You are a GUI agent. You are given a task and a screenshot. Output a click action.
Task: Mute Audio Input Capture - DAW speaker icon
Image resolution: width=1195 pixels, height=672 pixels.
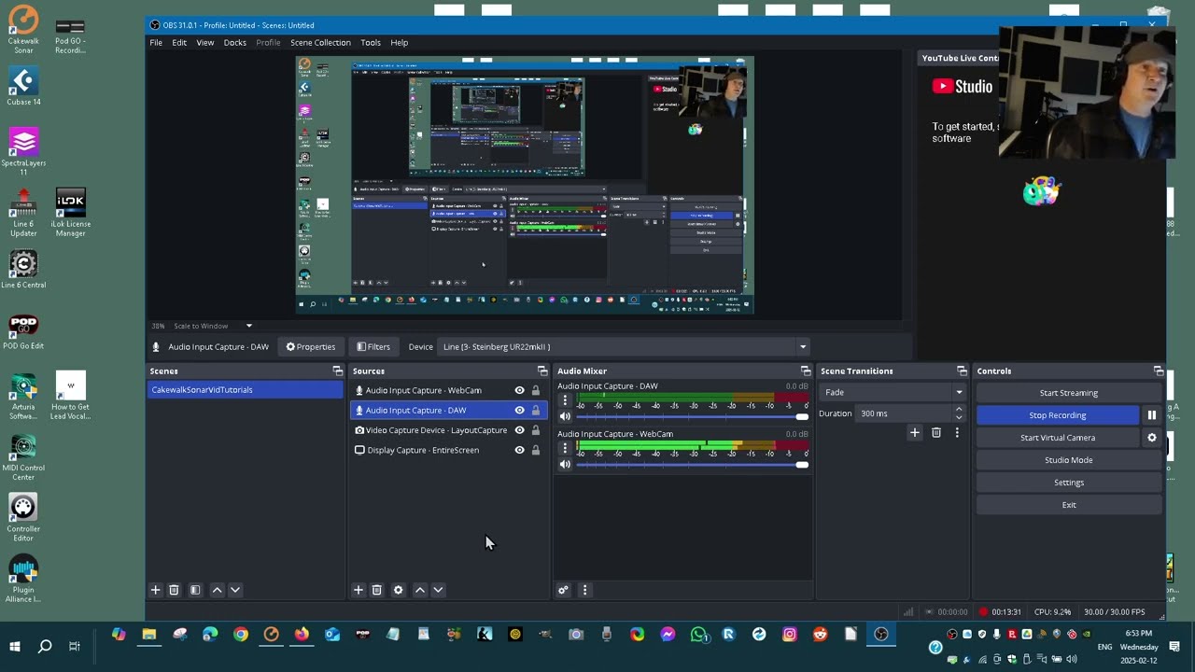565,416
